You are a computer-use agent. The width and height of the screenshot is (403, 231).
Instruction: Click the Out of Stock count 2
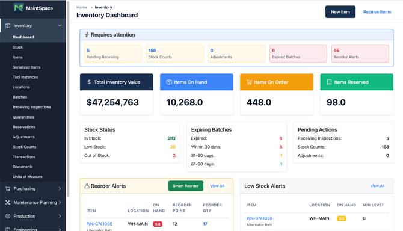(x=174, y=155)
